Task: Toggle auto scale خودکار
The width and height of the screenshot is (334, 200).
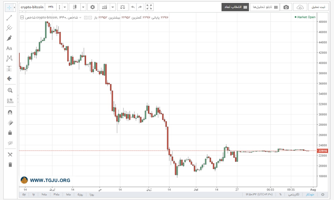Action: point(310,194)
